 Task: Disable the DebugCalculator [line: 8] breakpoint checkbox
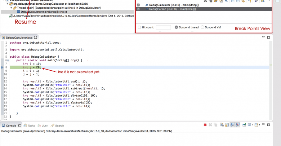(138, 5)
